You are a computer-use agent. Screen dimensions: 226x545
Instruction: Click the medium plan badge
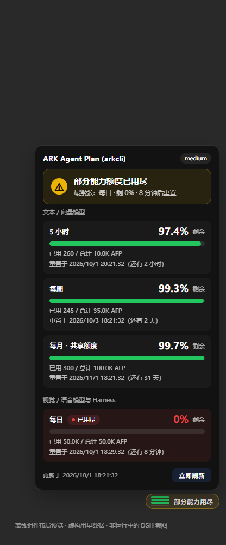point(196,159)
